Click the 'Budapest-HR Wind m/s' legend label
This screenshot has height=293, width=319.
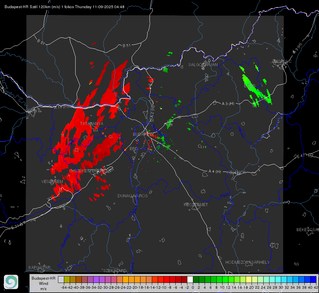(x=43, y=284)
